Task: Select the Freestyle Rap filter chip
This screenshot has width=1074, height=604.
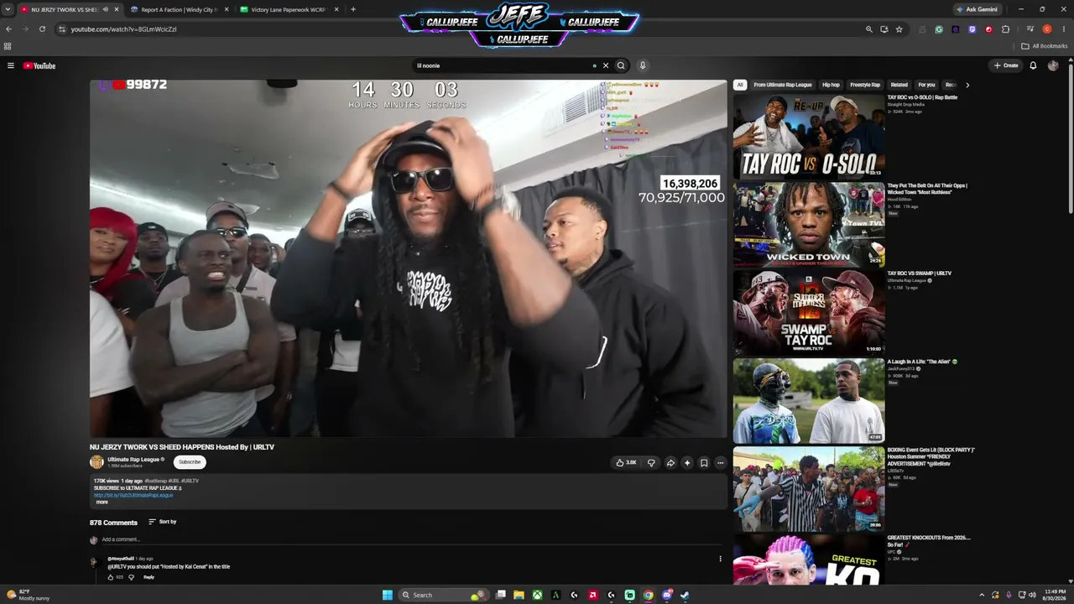Action: [x=865, y=85]
